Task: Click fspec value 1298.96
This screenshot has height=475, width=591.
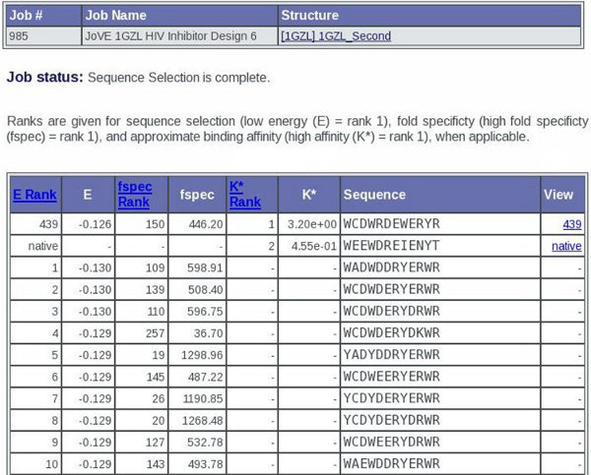Action: pos(202,355)
